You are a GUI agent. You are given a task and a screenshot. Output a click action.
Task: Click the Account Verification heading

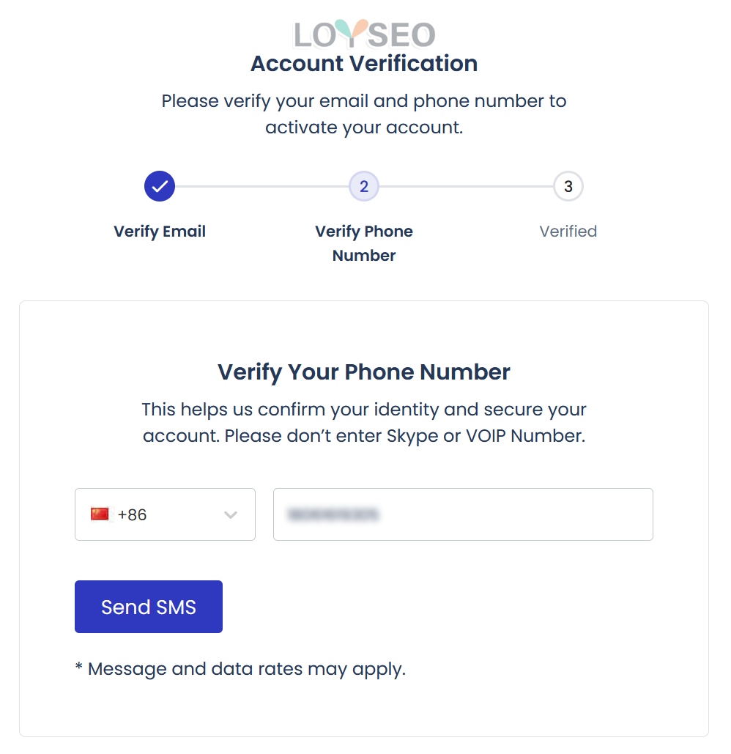tap(364, 64)
